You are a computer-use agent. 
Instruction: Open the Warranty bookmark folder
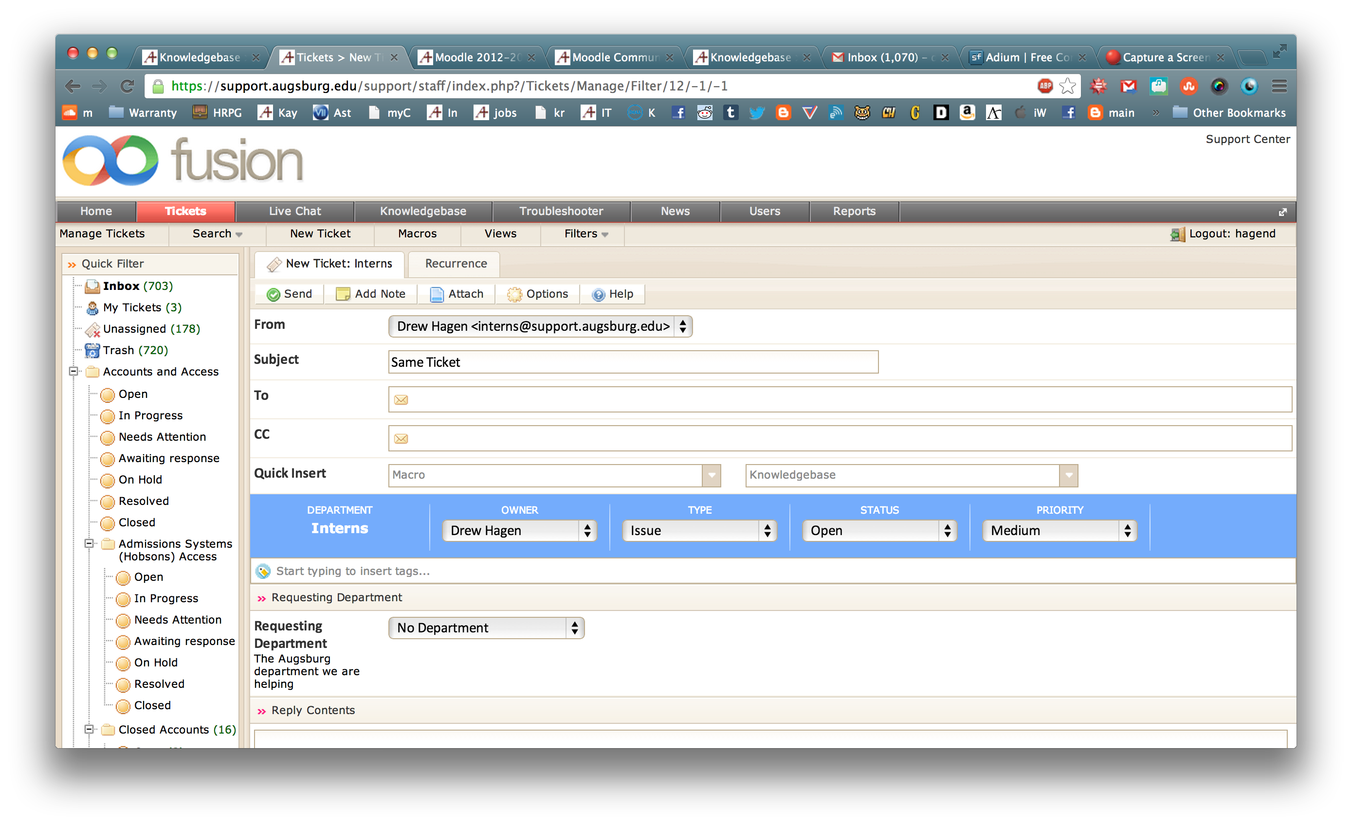click(143, 113)
